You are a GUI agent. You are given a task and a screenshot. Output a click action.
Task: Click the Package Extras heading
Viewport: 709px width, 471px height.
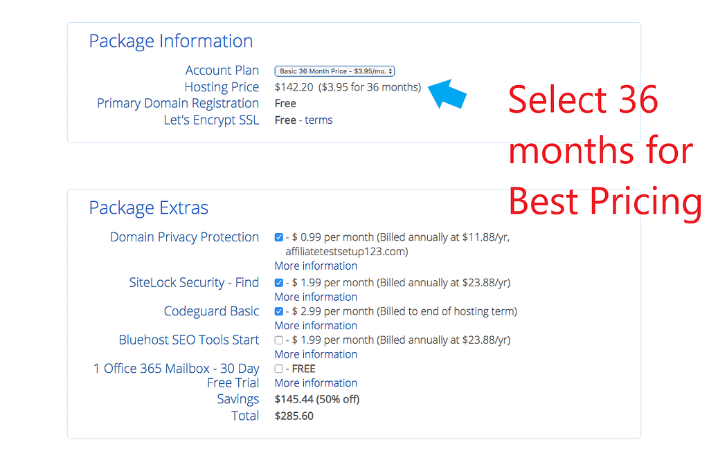pyautogui.click(x=148, y=207)
